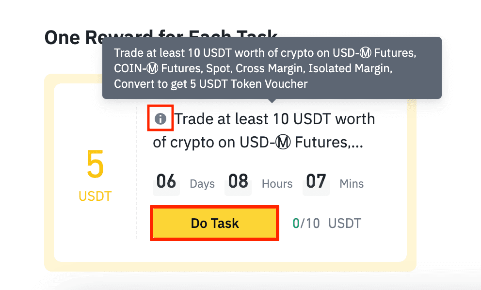Click the info icon beside the task description
The height and width of the screenshot is (290, 481).
tap(160, 119)
